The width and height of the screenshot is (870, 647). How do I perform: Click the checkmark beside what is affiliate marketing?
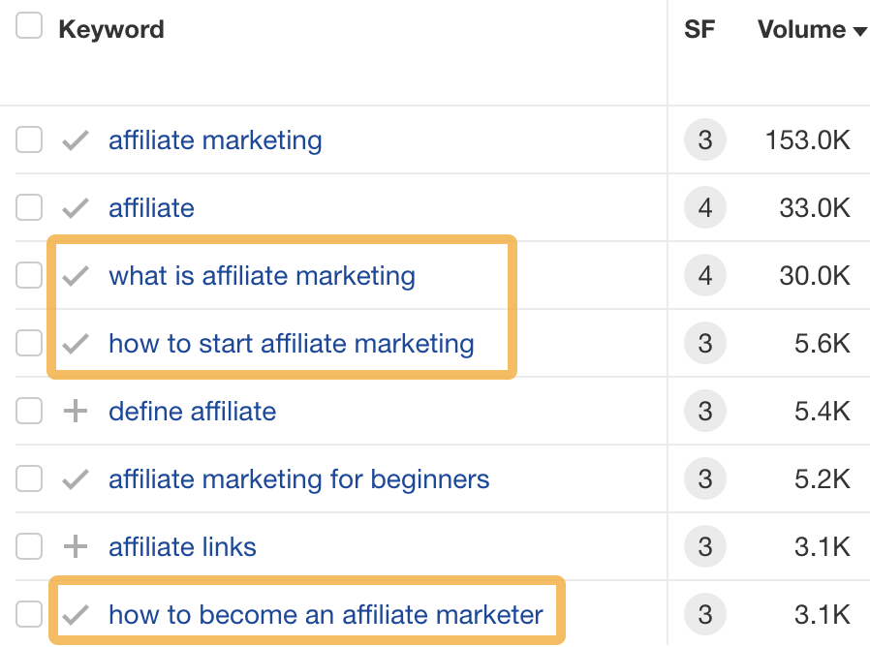click(74, 275)
